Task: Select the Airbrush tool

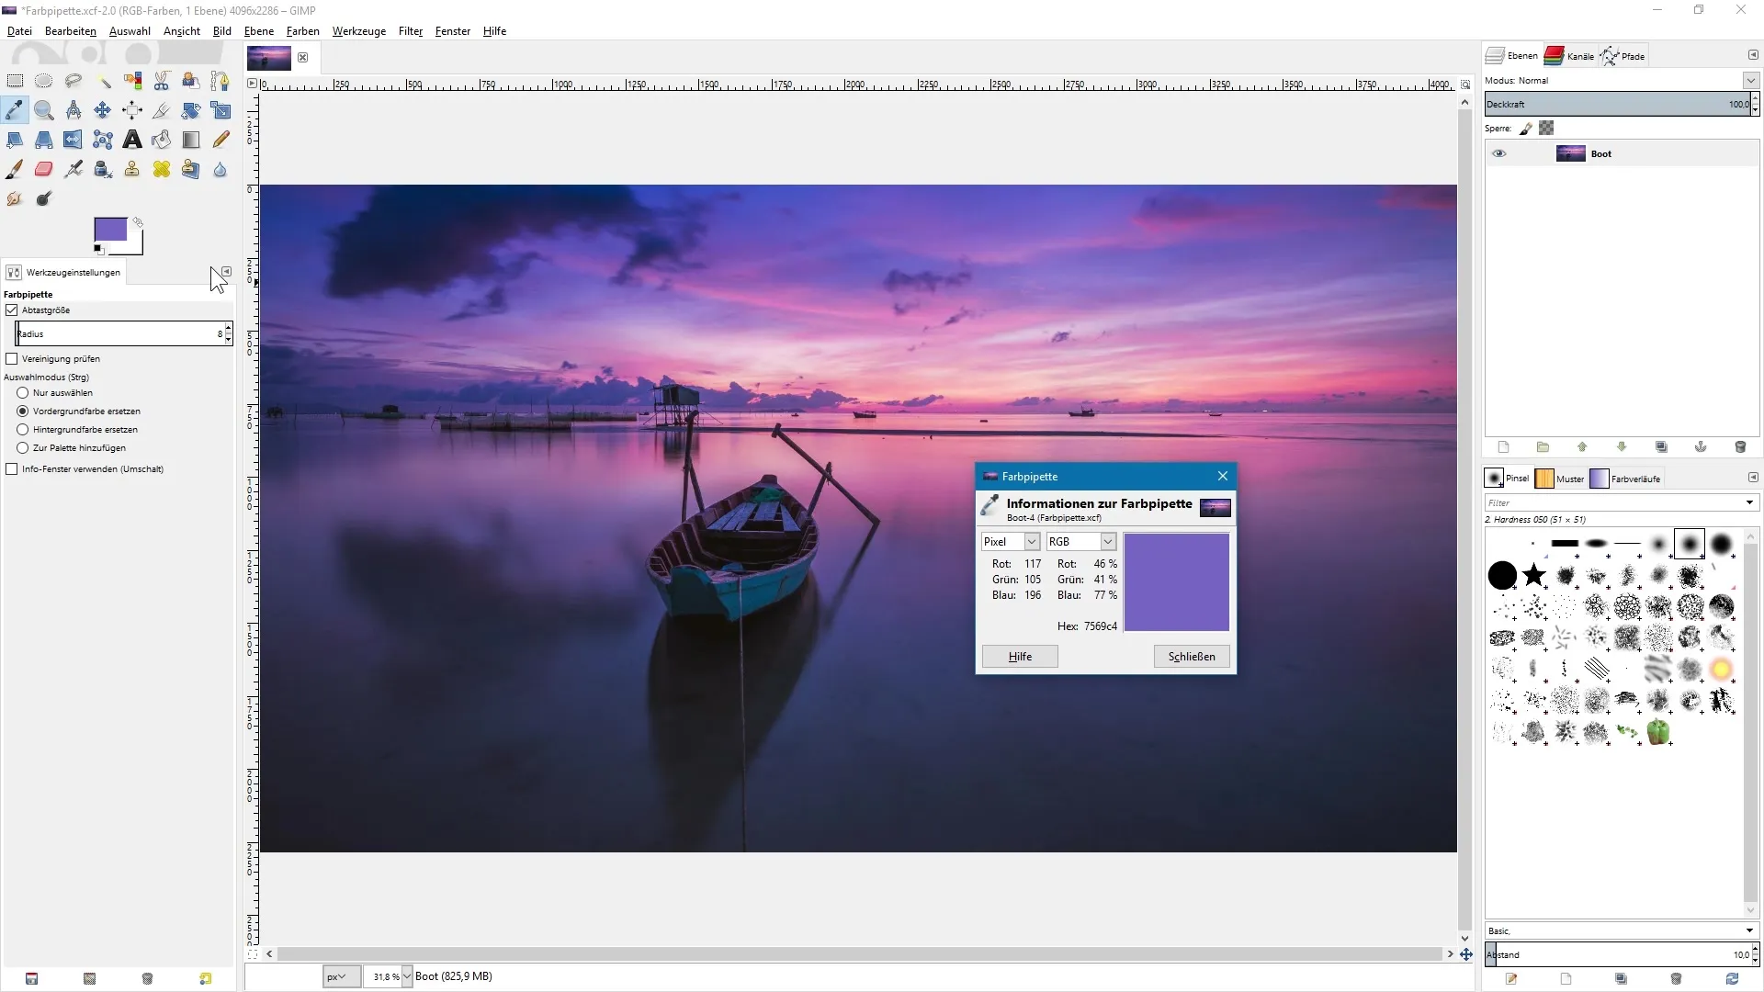Action: [x=73, y=169]
